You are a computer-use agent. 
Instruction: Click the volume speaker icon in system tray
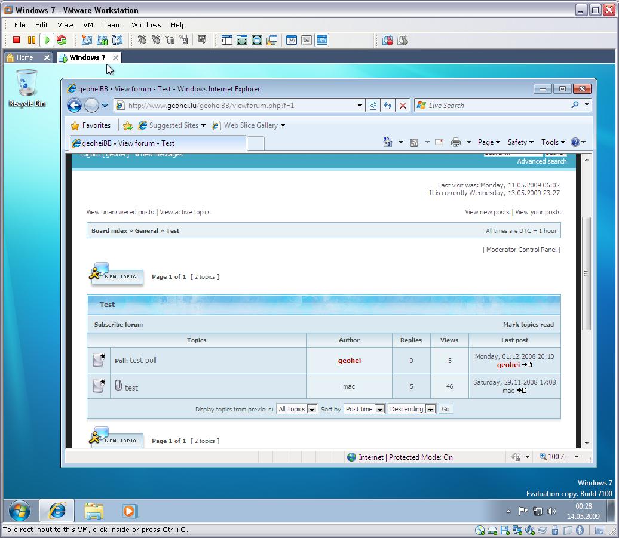coord(551,511)
